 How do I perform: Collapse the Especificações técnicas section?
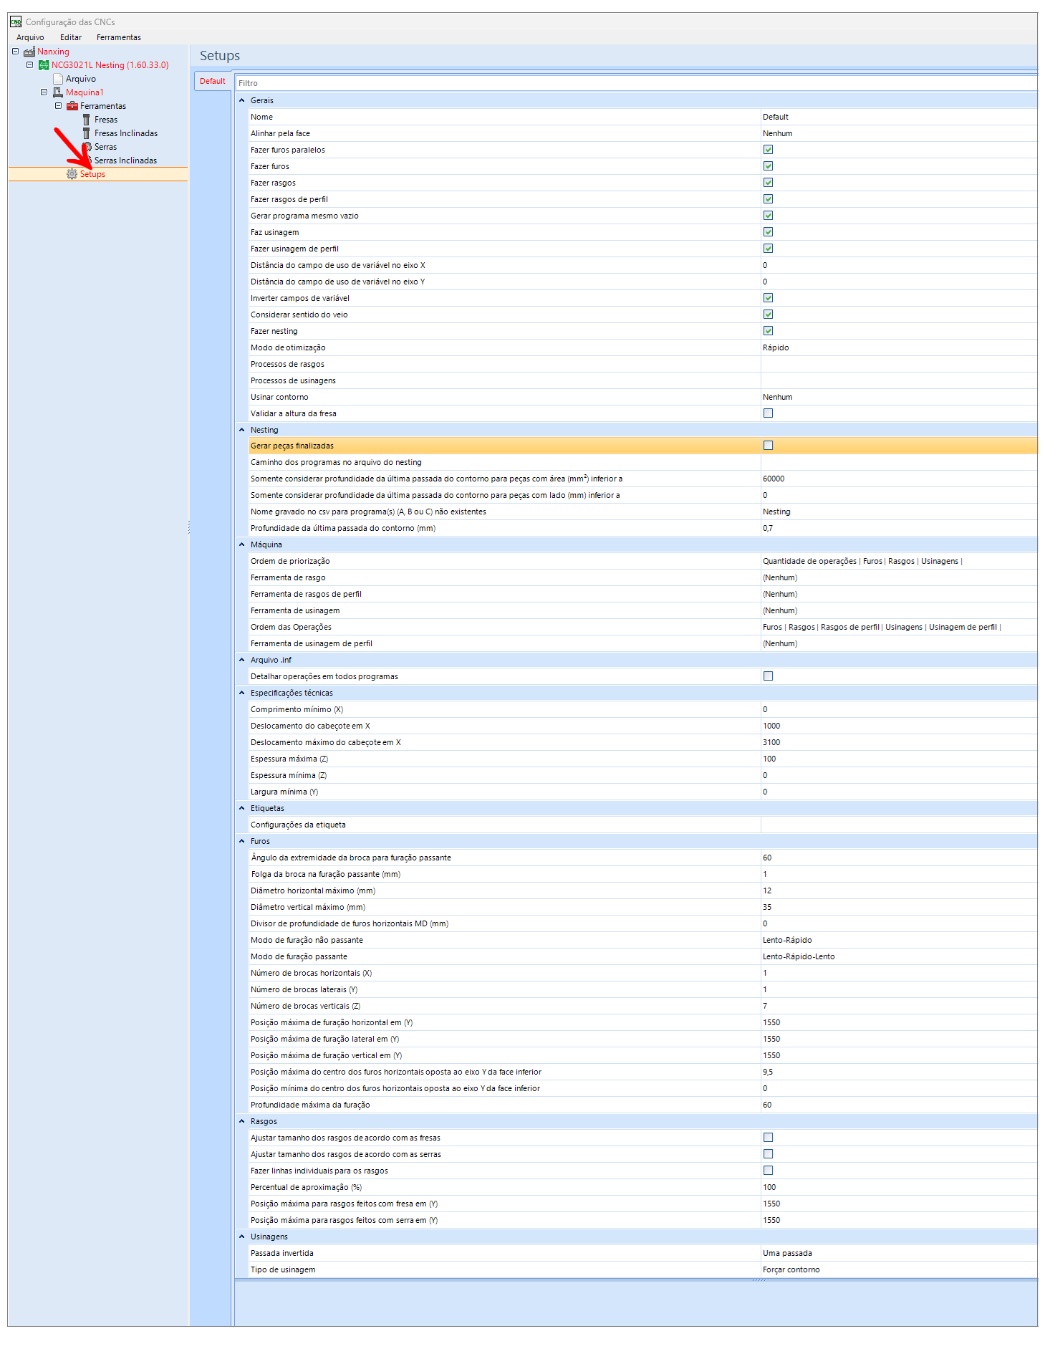click(242, 693)
